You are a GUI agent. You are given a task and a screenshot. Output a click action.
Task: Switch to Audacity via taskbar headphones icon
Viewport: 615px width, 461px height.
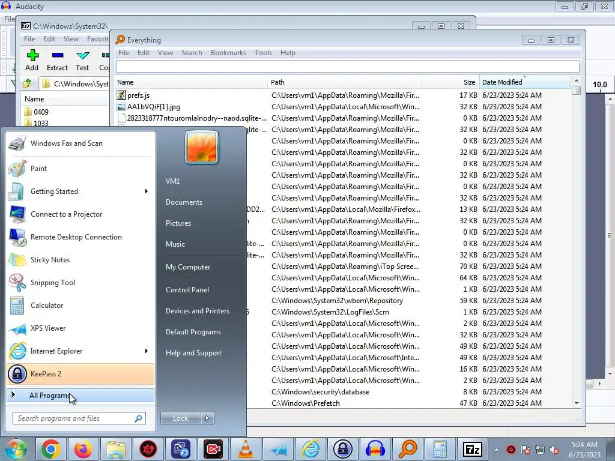click(375, 449)
